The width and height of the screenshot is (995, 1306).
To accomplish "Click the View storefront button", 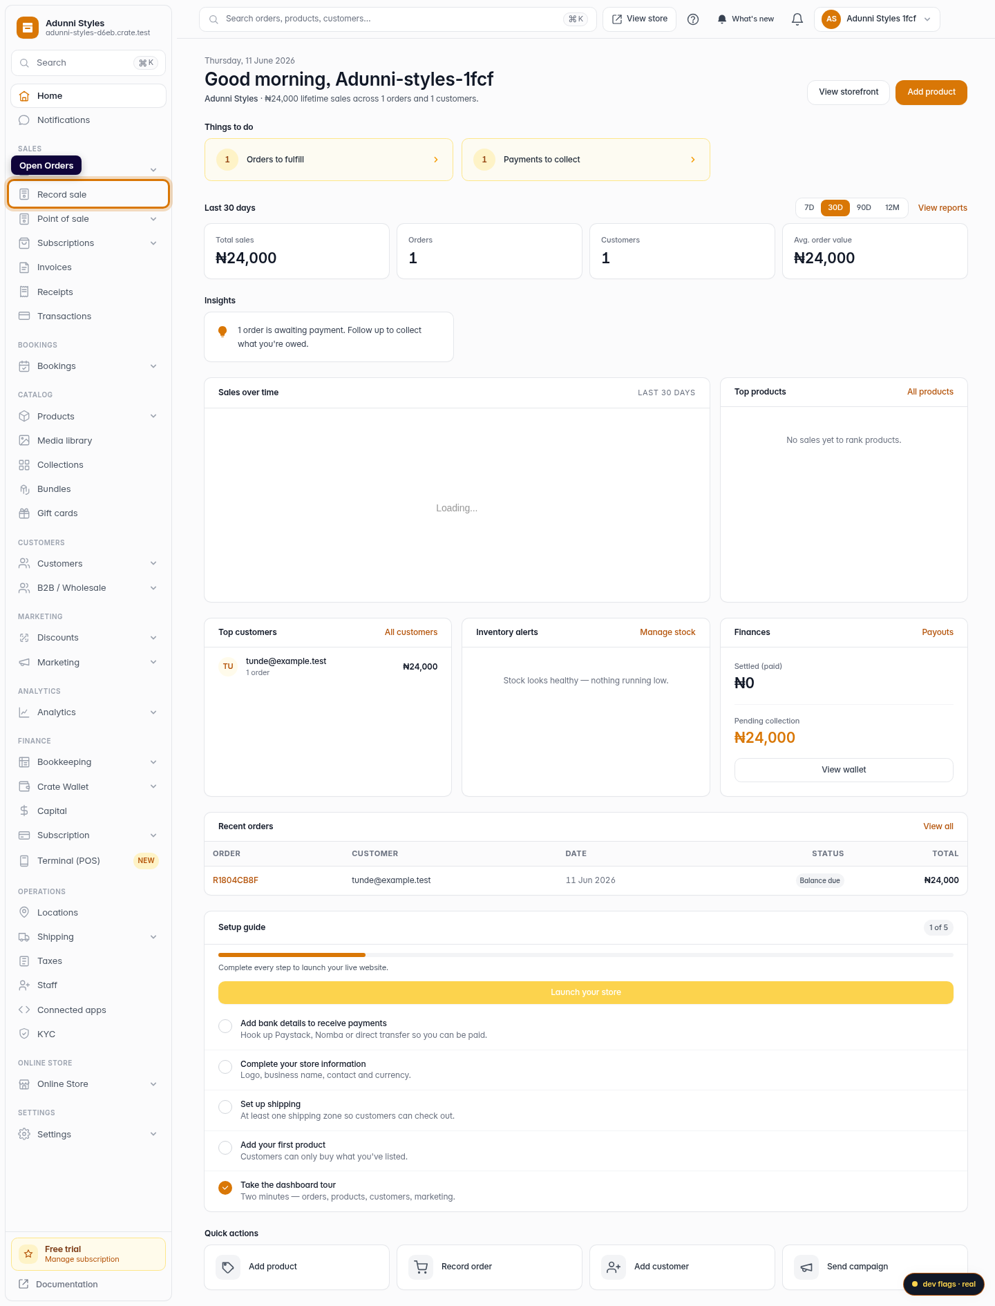I will tap(849, 92).
